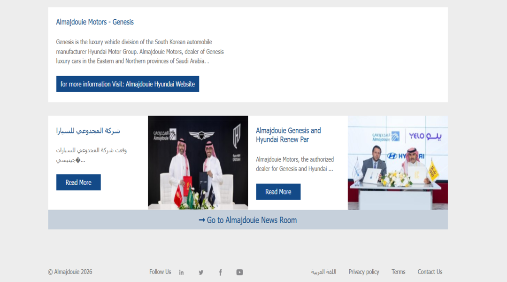Click the Genesis luxury vehicle description paragraph
The image size is (507, 282).
tap(140, 52)
